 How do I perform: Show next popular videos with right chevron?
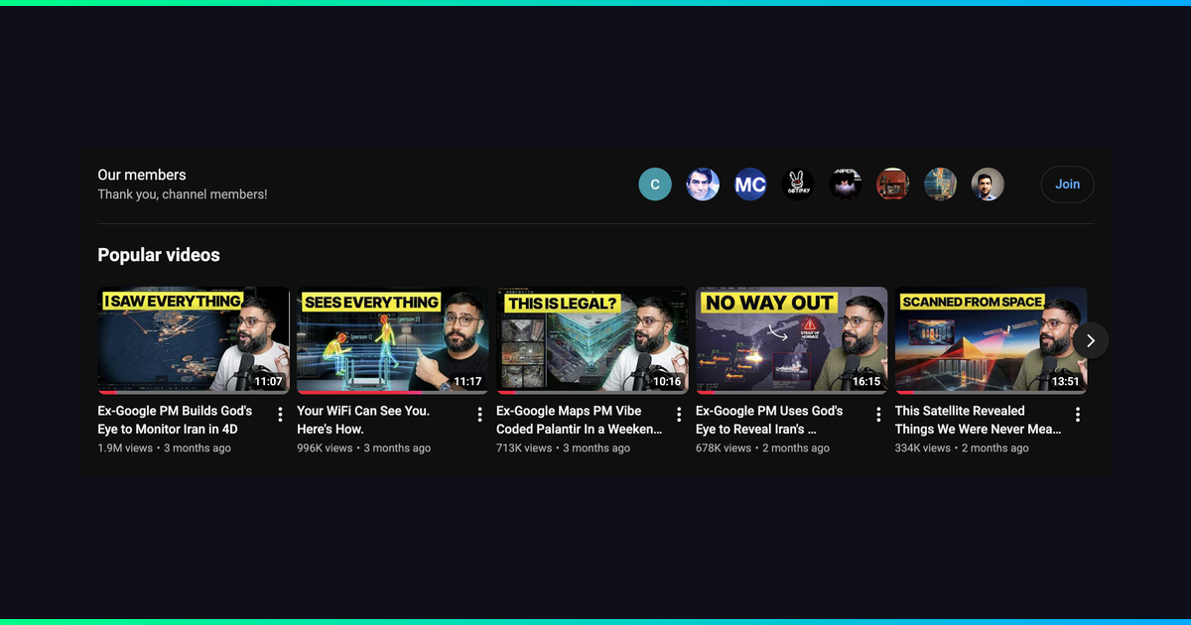[x=1091, y=340]
